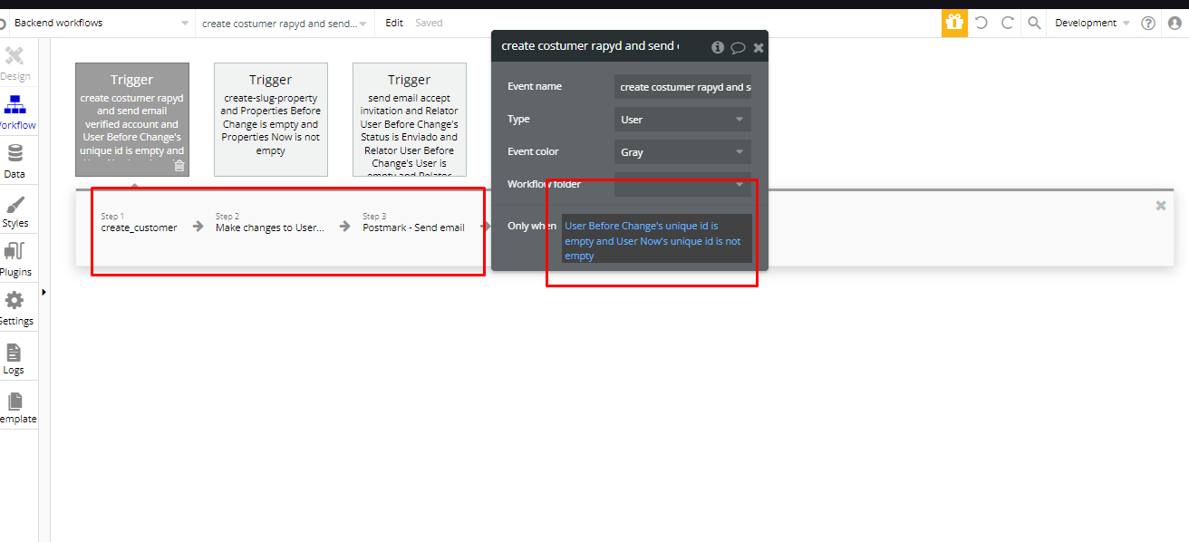
Task: Open the Type dropdown showing User
Action: coord(682,119)
